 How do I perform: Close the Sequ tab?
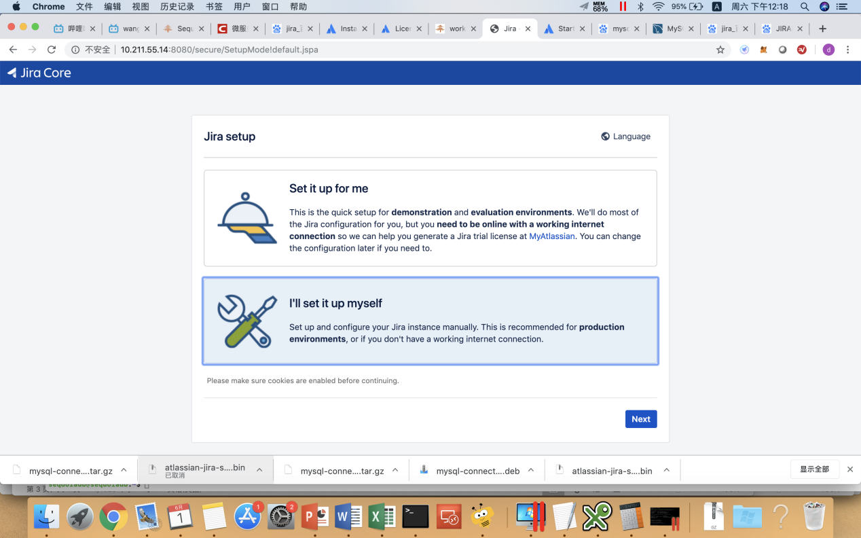(x=201, y=29)
